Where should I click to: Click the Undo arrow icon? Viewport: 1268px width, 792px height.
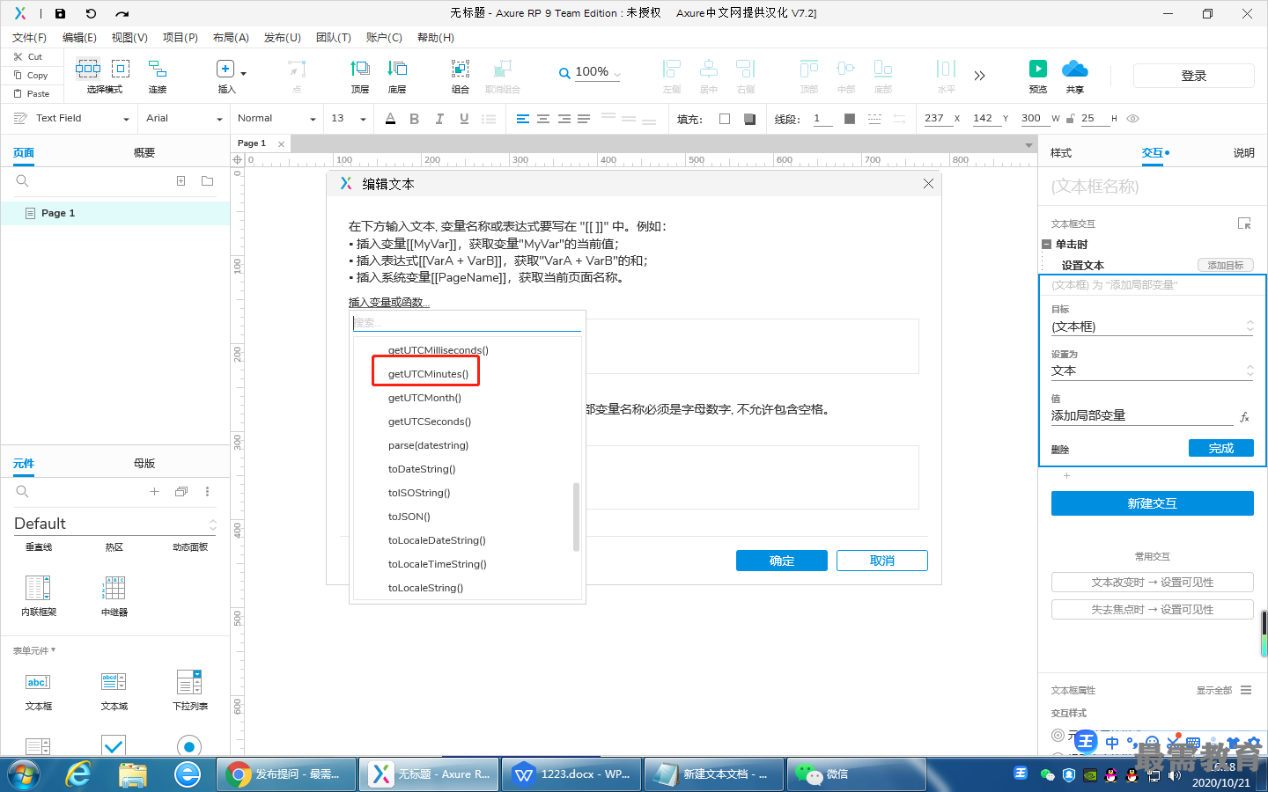coord(91,13)
